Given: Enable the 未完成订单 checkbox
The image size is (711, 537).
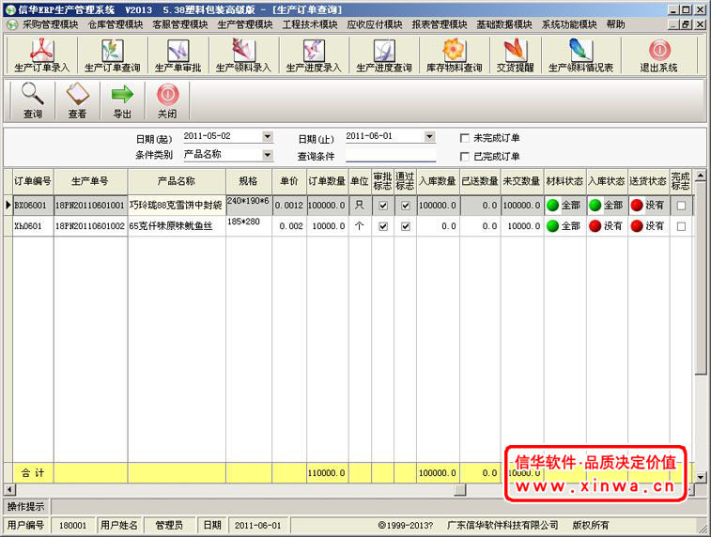Looking at the screenshot, I should click(464, 138).
